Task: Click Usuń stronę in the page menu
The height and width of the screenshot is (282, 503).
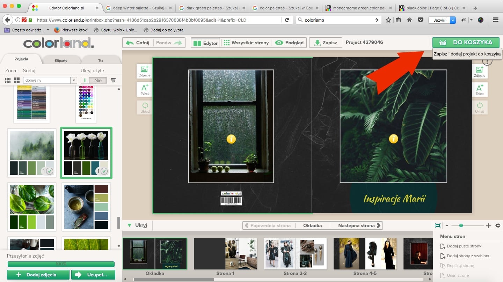Action: (x=455, y=275)
